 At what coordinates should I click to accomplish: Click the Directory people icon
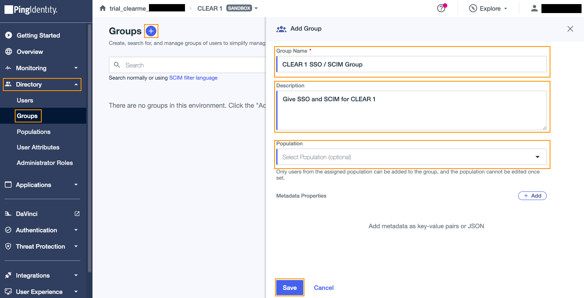point(8,85)
